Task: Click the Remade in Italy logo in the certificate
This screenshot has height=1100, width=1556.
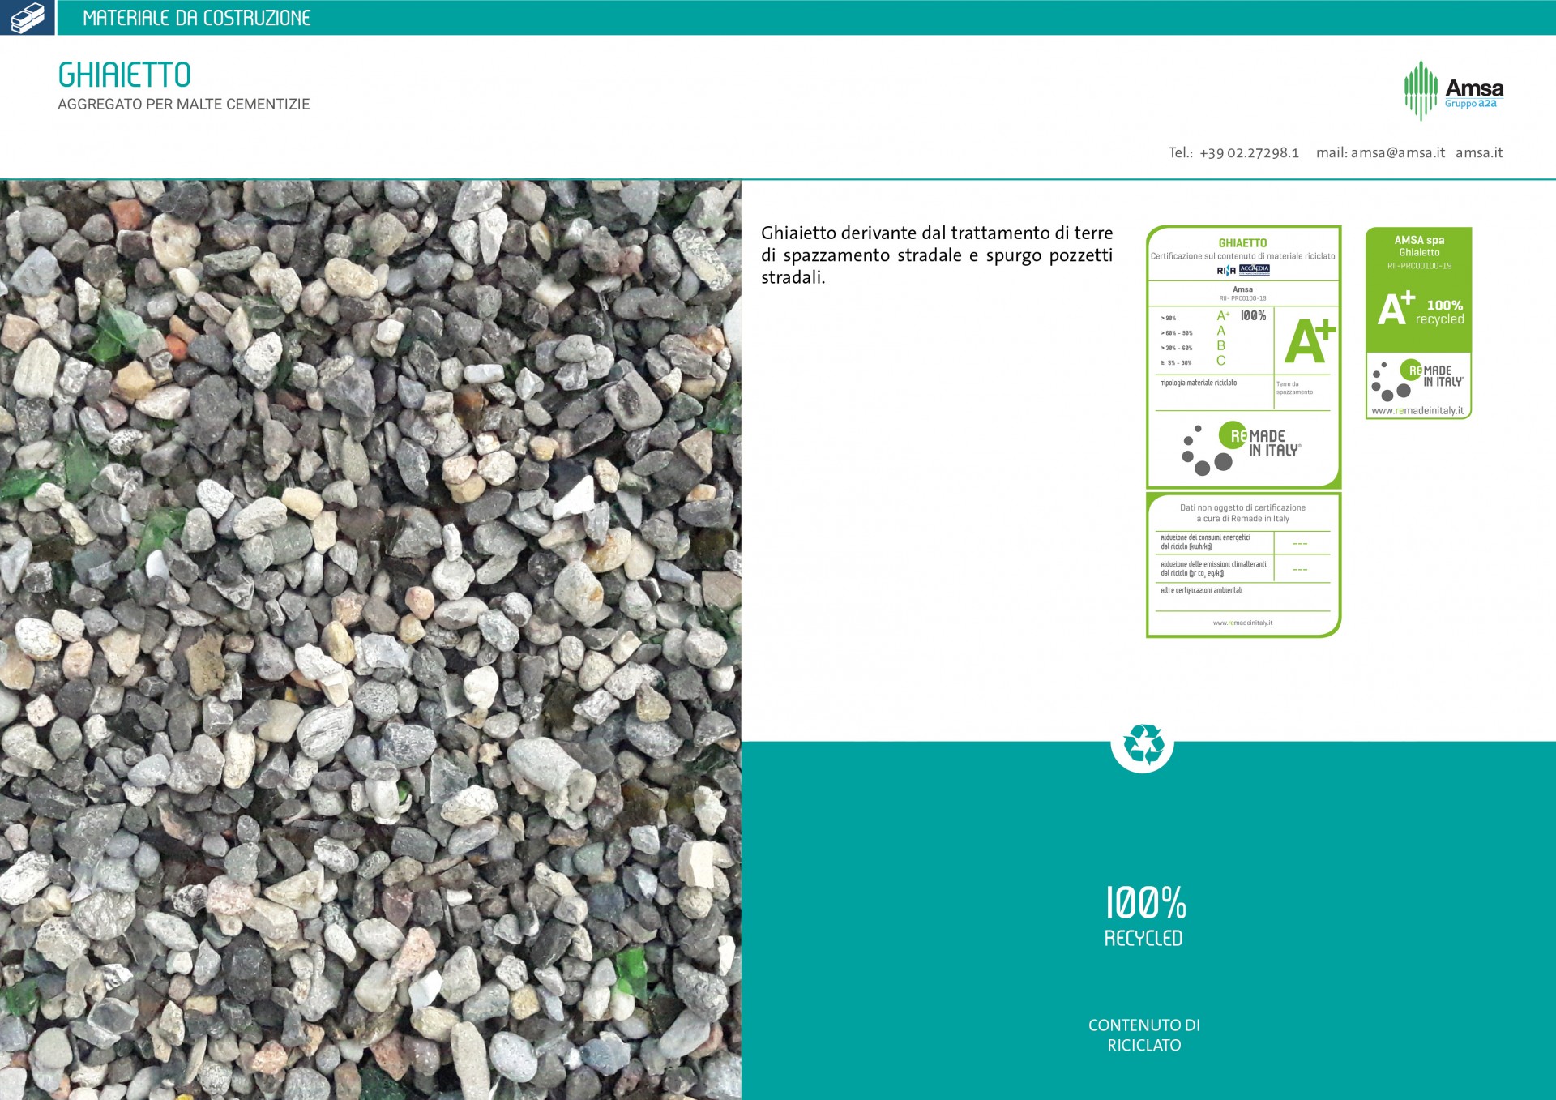Action: [1241, 448]
